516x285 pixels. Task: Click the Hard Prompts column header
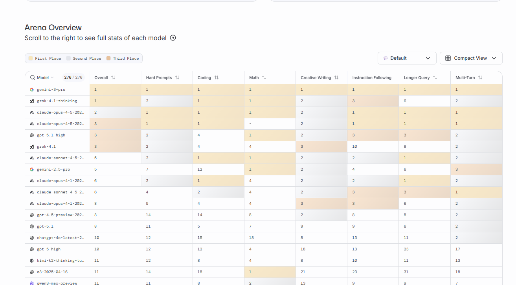click(x=159, y=78)
